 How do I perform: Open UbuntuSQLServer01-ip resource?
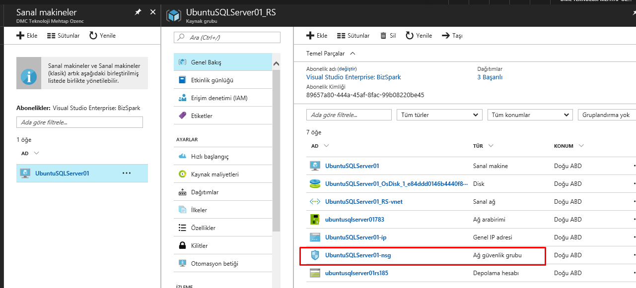coord(355,237)
